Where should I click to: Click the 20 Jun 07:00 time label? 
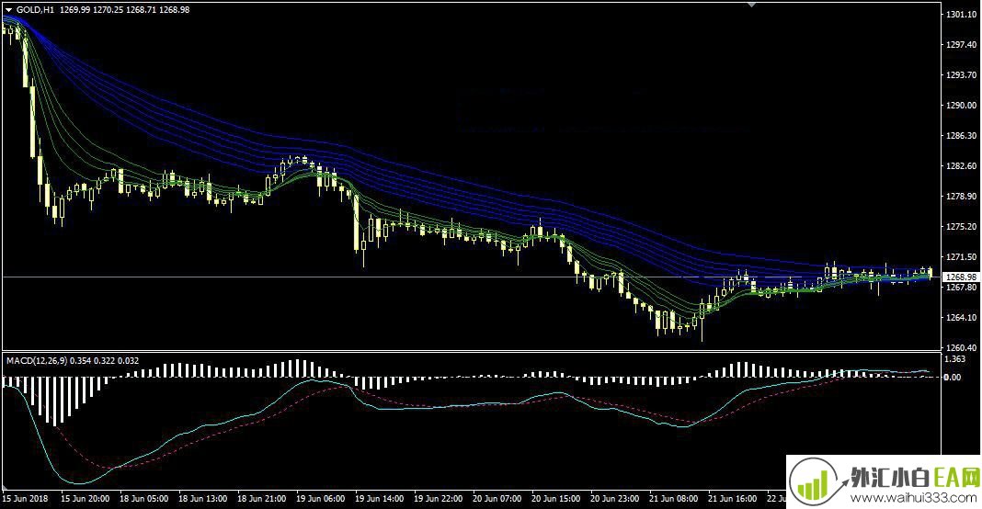(497, 498)
